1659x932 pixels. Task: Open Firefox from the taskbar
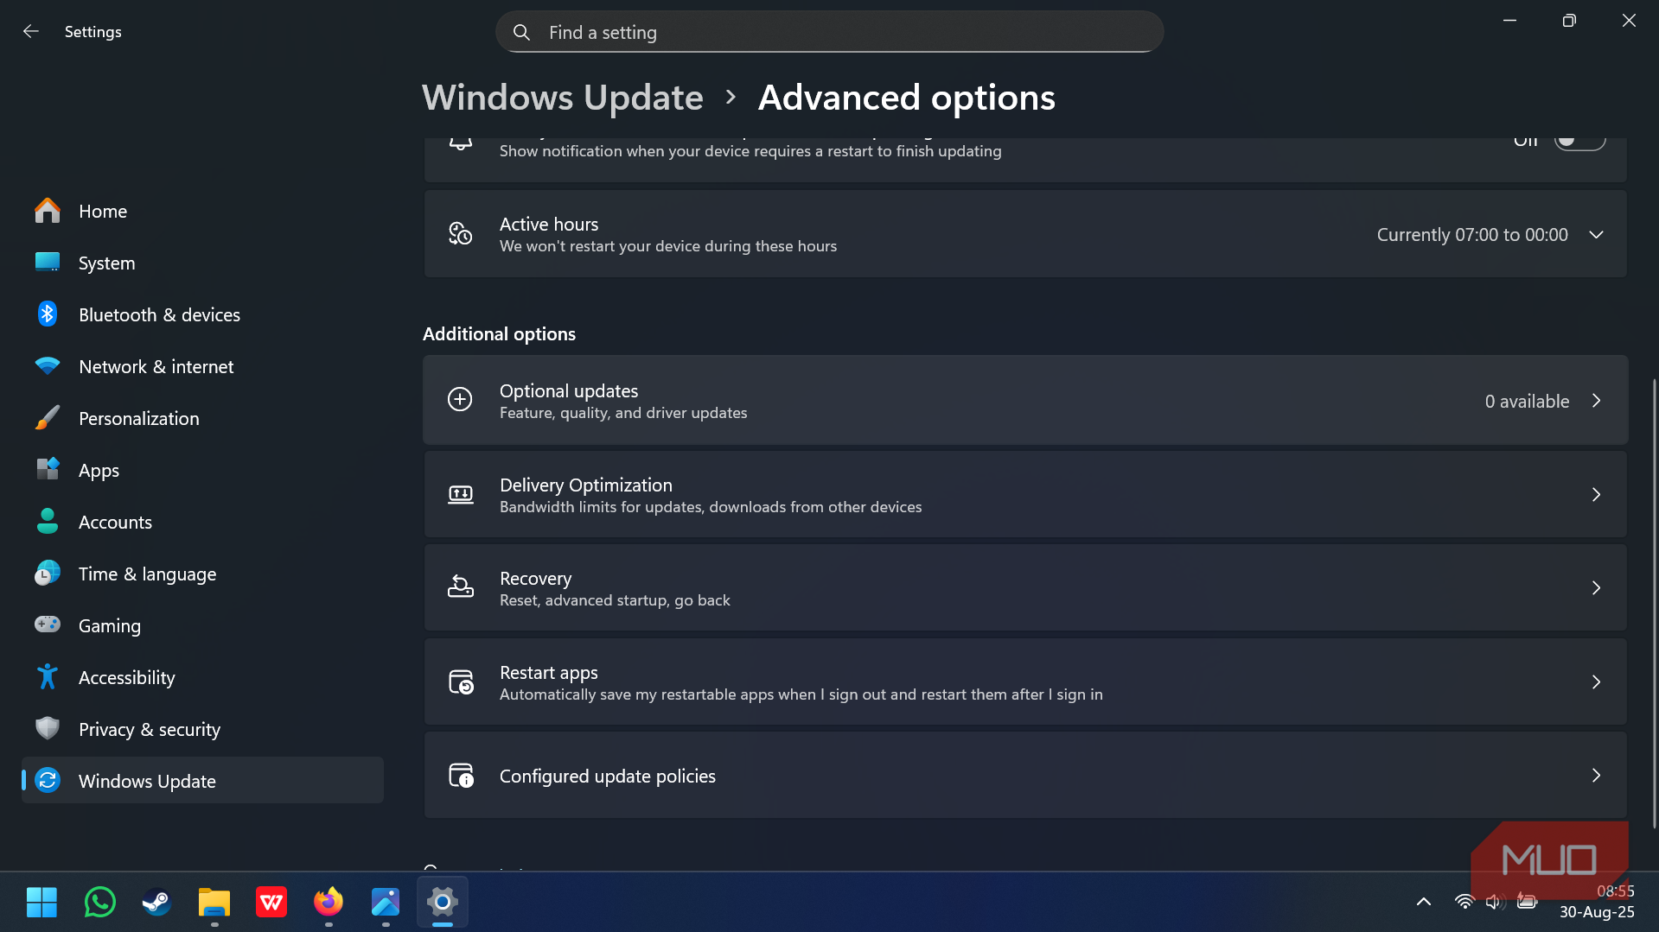click(x=329, y=903)
